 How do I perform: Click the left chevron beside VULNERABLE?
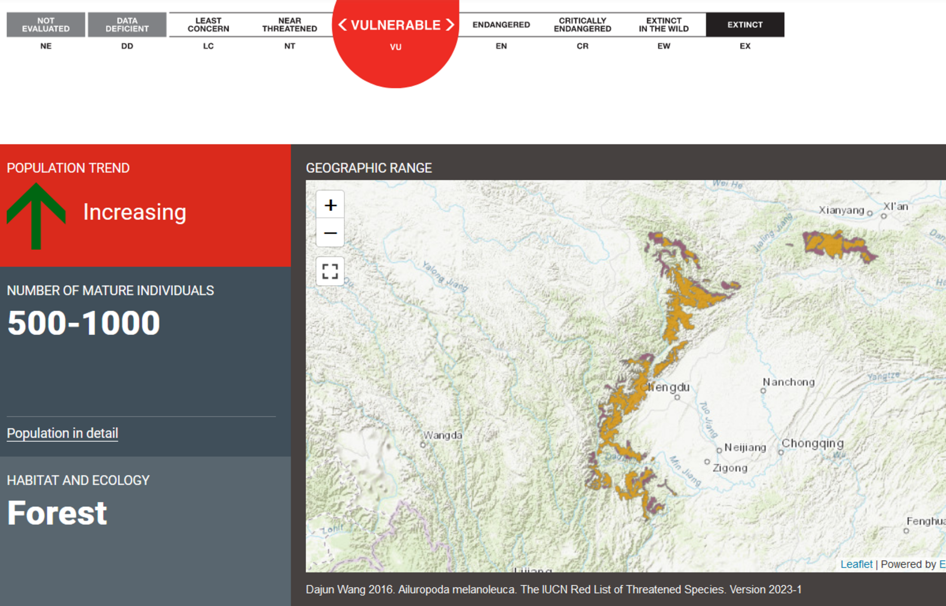click(342, 25)
